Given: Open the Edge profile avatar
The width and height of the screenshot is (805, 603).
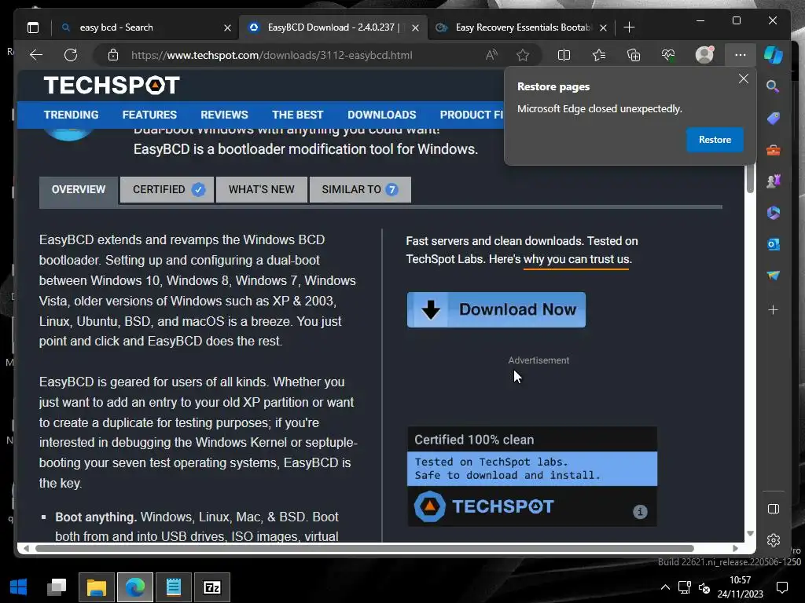Looking at the screenshot, I should (704, 55).
